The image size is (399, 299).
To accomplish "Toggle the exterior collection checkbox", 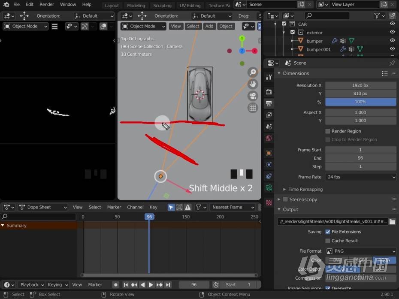I will click(x=292, y=32).
